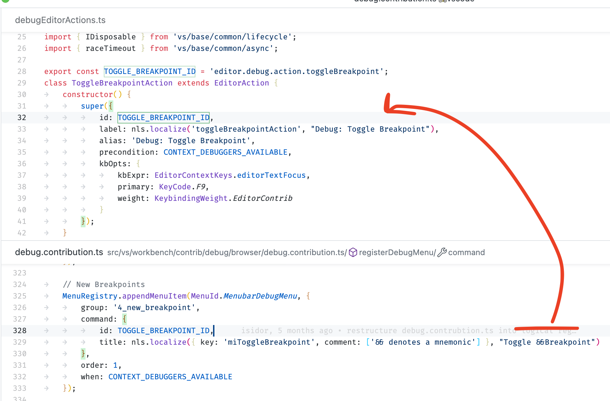Click the highlighted closing brace on line 41
Viewport: 610px width, 401px height.
point(83,221)
